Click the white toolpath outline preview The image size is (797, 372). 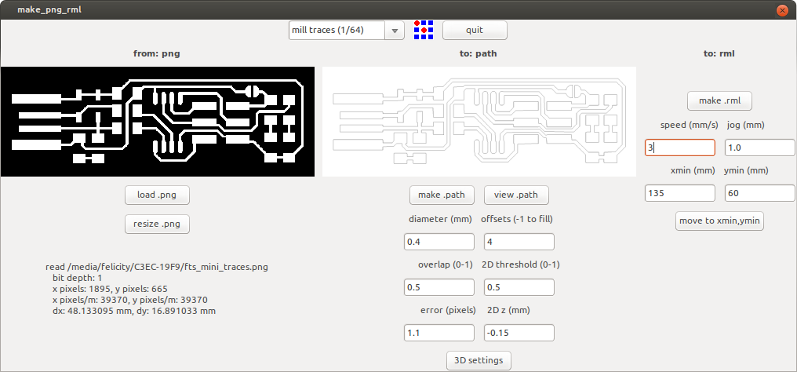pos(479,122)
